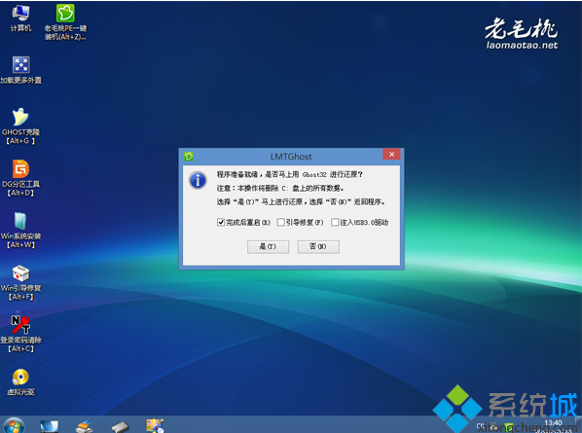
Task: Confirm restore with 是(Y) button
Action: (268, 247)
